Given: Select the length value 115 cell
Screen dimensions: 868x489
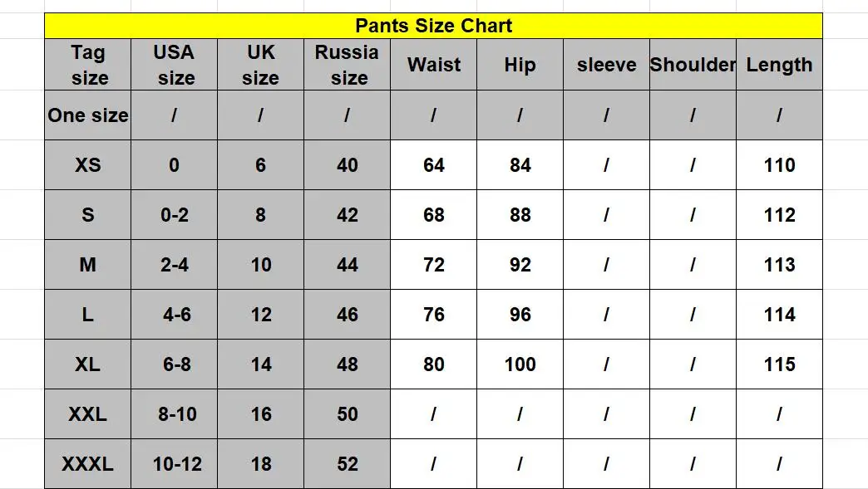Looking at the screenshot, I should pos(779,364).
